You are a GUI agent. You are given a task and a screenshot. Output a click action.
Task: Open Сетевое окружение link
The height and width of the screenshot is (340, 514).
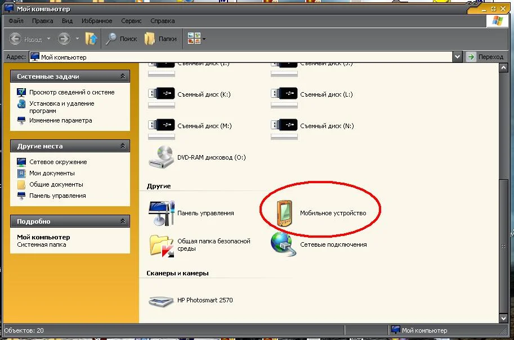pyautogui.click(x=58, y=162)
